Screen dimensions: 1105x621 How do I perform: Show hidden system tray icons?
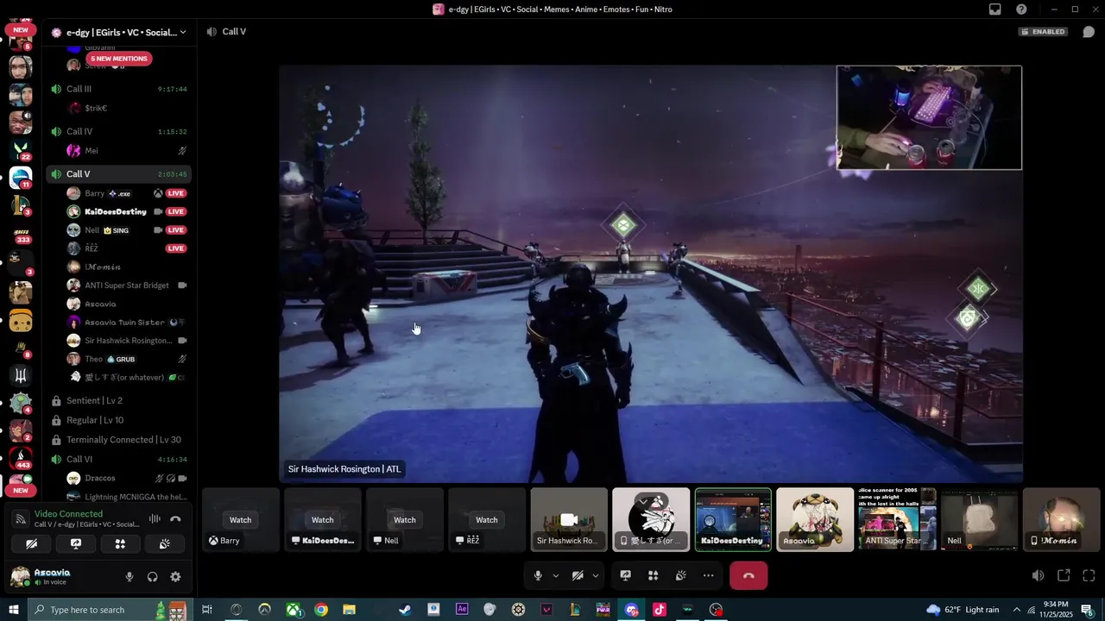(1016, 610)
